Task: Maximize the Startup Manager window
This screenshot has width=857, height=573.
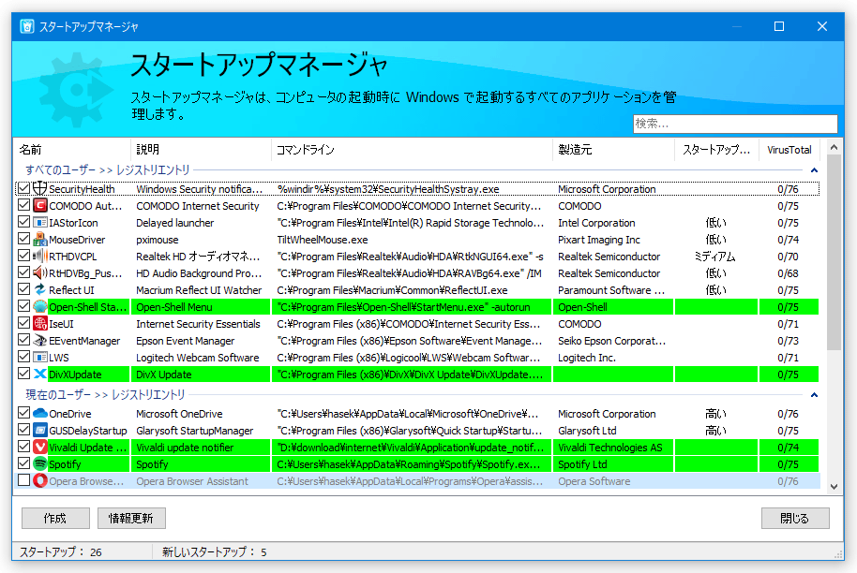Action: click(779, 26)
